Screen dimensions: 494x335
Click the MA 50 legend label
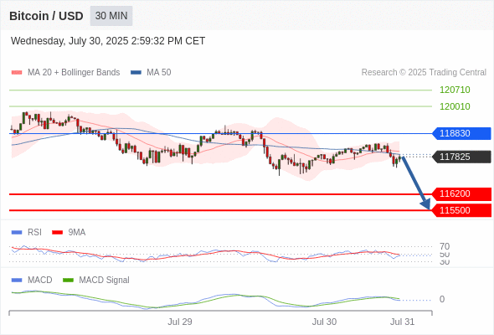[x=159, y=73]
